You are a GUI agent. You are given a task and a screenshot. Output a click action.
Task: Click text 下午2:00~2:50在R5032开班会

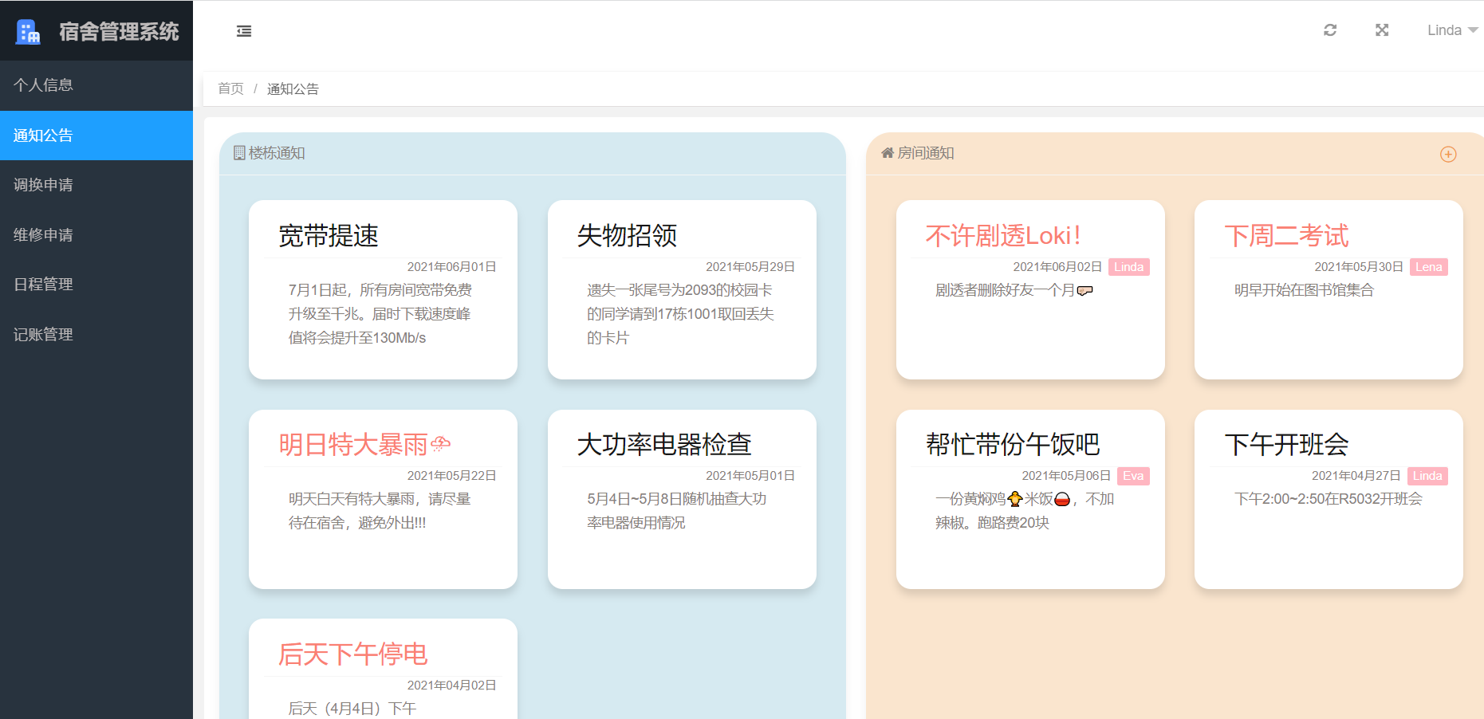click(1329, 499)
